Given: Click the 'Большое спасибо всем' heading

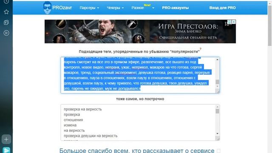Looking at the screenshot, I should tap(137, 150).
